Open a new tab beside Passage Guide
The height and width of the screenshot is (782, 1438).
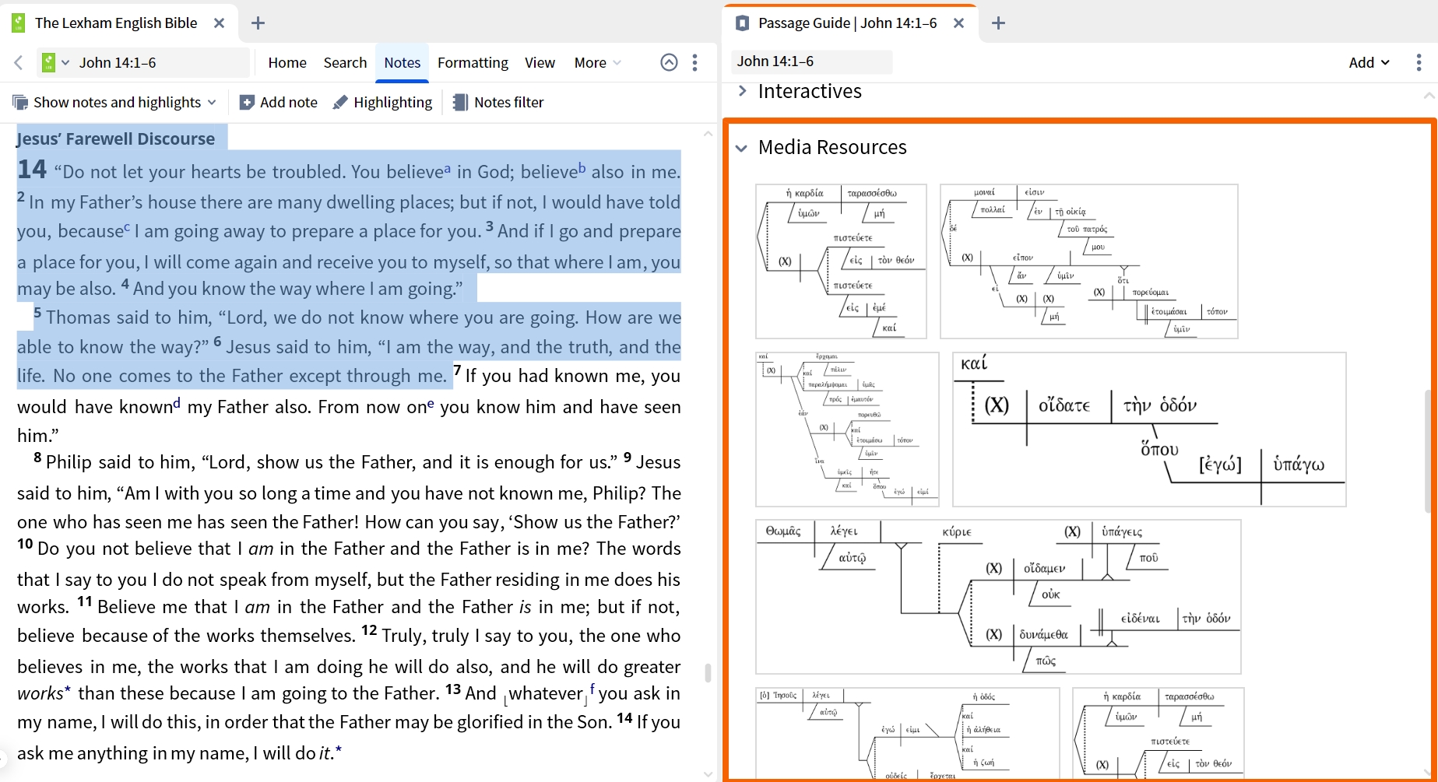(x=999, y=23)
